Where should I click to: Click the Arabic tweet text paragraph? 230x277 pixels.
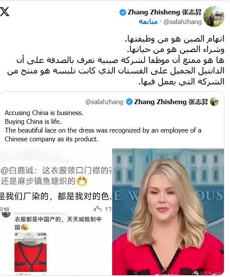coord(116,60)
